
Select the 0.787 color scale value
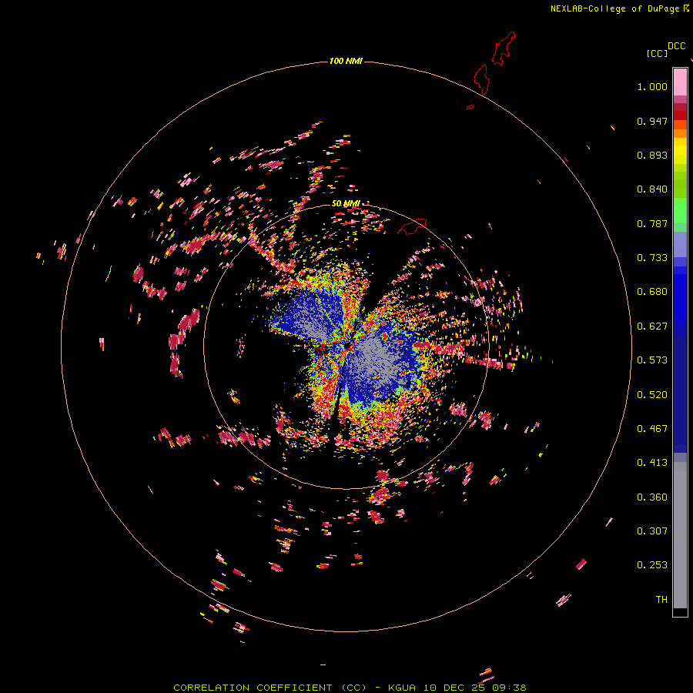652,223
